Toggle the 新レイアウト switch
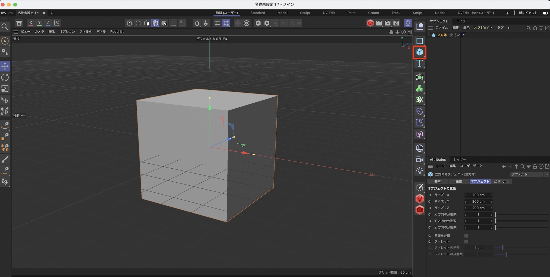The image size is (550, 277). coord(545,13)
